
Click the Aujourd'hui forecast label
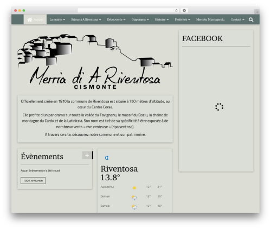pos(107,187)
